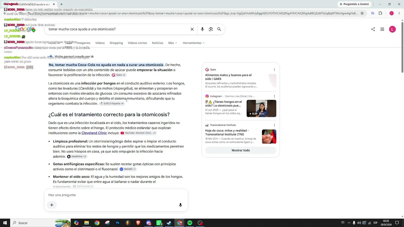
Task: Switch to the Shopping results tab
Action: point(116,43)
